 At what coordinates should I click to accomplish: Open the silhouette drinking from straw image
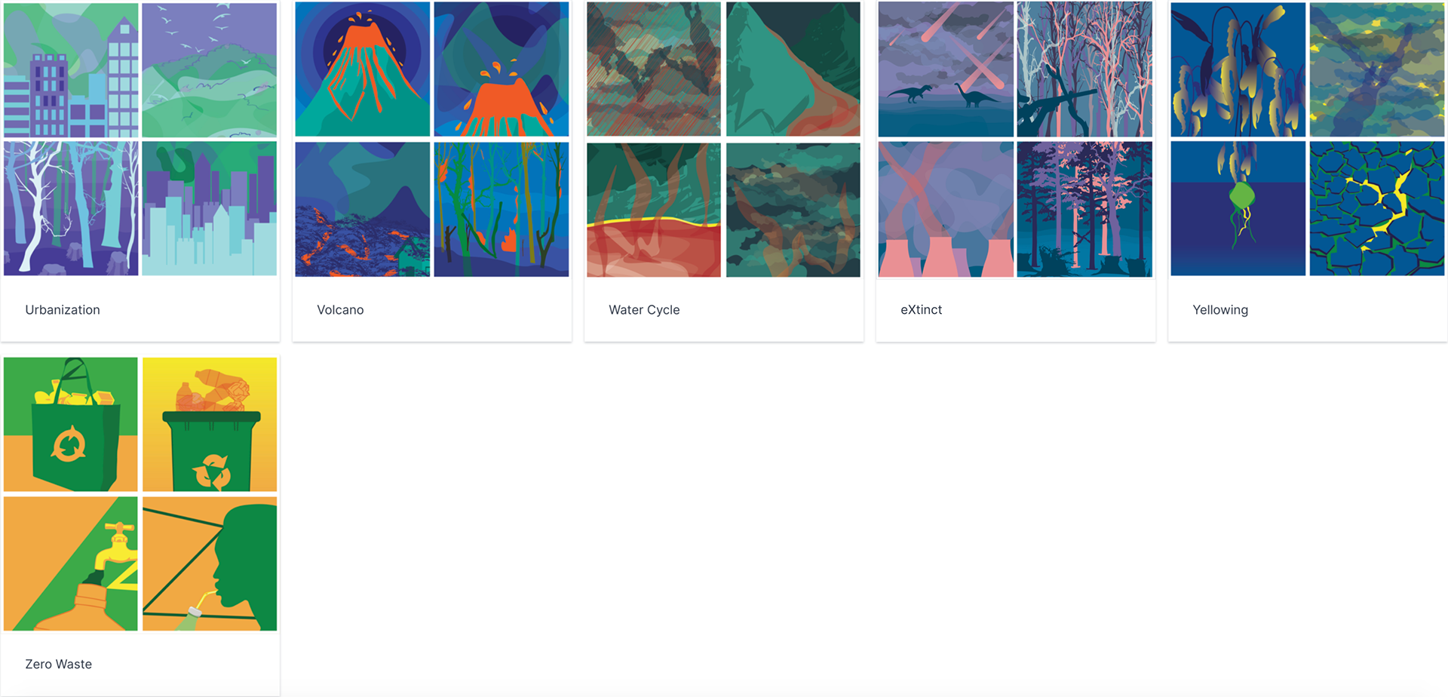click(x=210, y=563)
